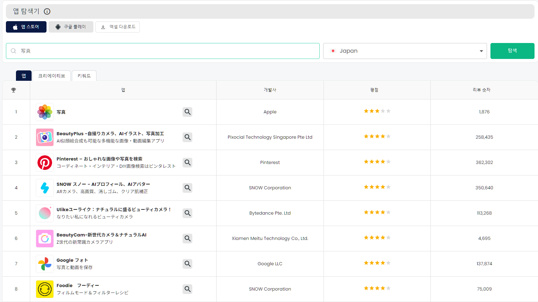
Task: Click Pixocial Technology Singapore Pte Ltd developer
Action: pos(270,137)
